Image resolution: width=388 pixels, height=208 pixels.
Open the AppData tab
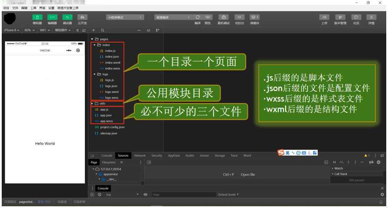tap(174, 155)
